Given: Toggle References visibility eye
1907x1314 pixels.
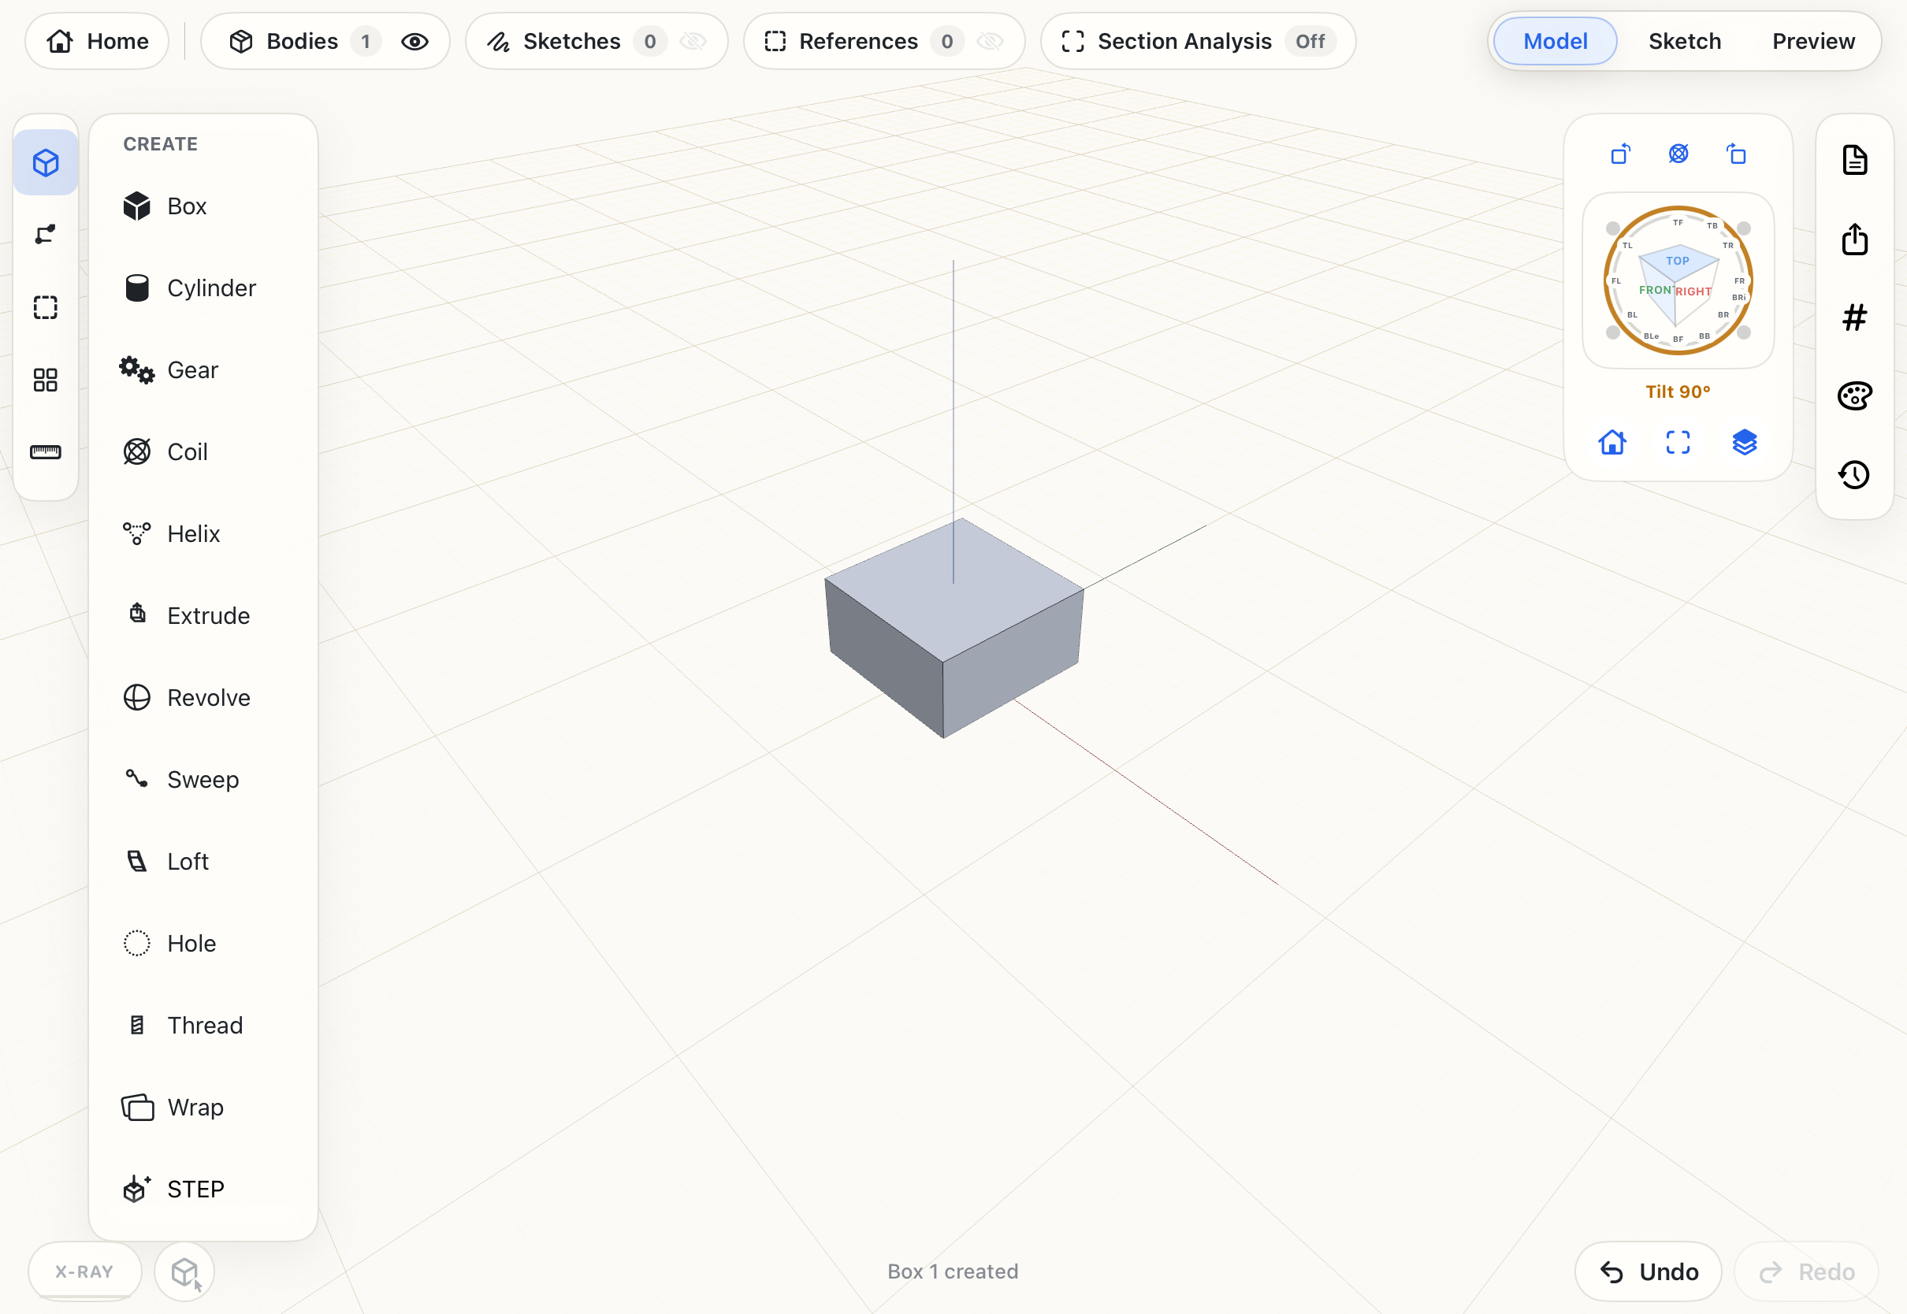Looking at the screenshot, I should tap(991, 41).
